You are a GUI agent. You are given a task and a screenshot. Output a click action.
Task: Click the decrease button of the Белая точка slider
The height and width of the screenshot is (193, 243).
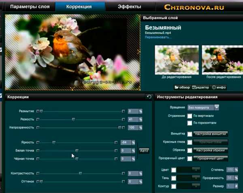(x=38, y=151)
